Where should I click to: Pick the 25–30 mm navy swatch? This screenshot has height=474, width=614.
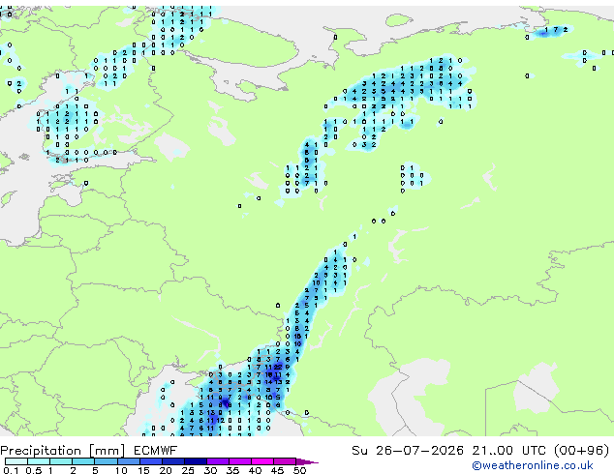point(195,461)
